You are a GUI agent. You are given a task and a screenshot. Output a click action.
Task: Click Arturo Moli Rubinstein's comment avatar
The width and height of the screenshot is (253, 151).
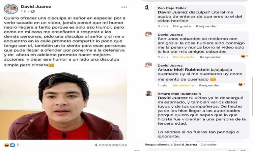[148, 93]
